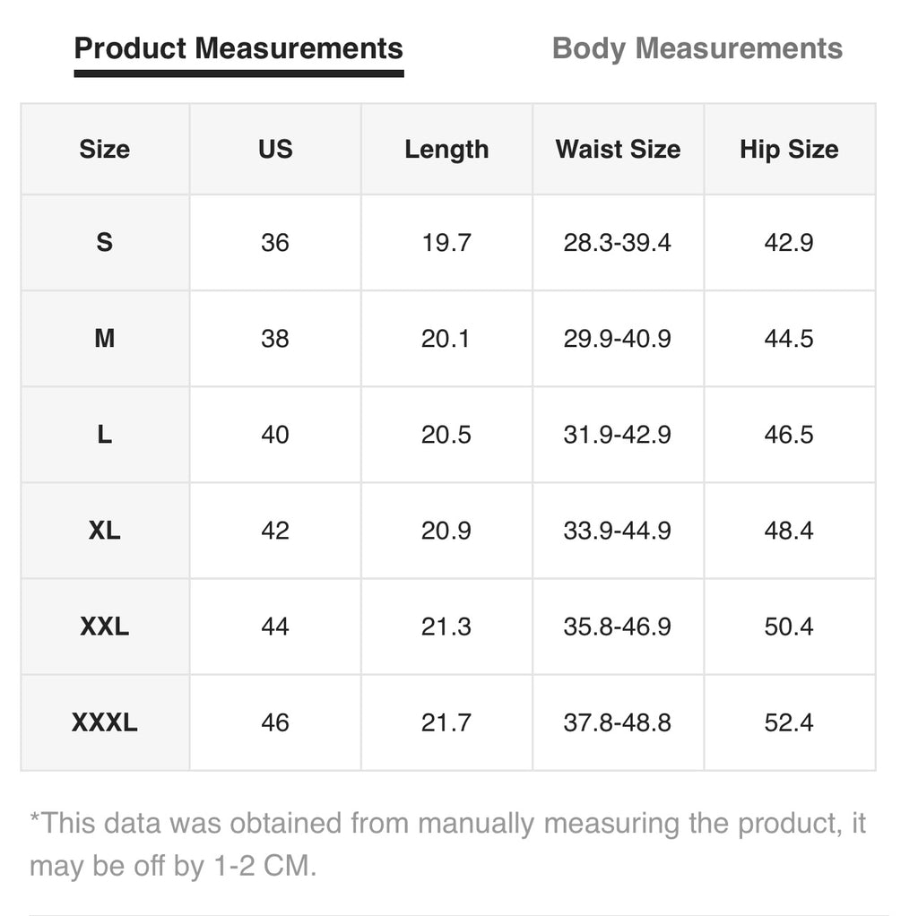Switch to the Body Measurements tab
Viewport: 918px width, 916px height.
697,48
